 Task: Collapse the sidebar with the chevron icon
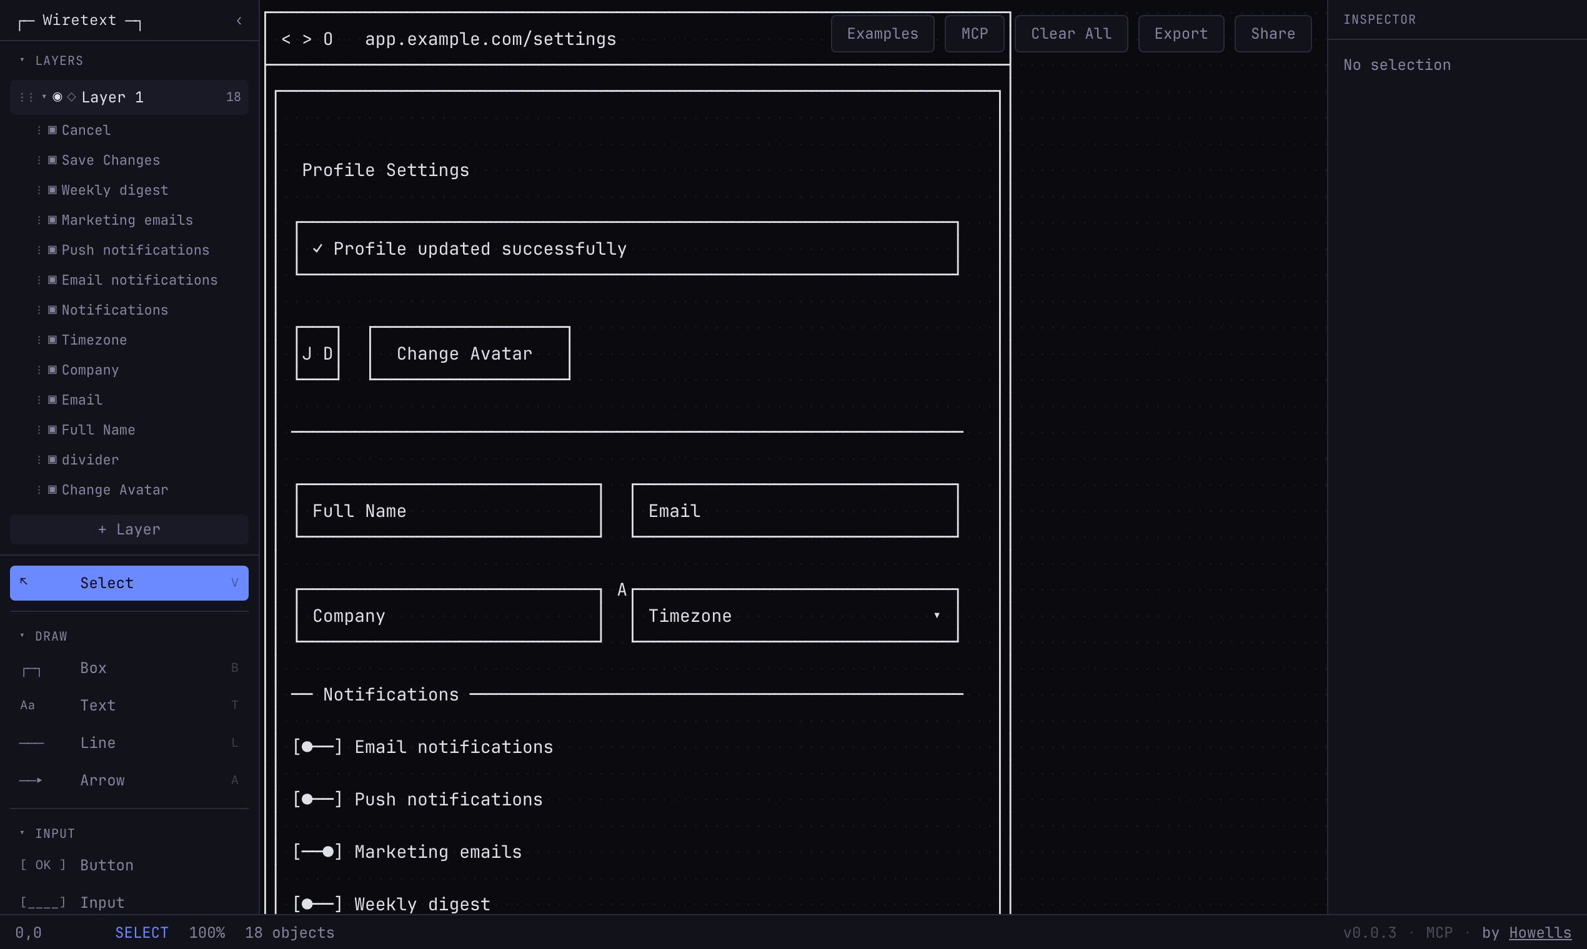tap(239, 21)
